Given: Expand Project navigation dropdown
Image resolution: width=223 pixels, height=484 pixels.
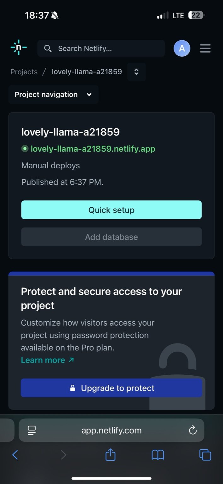Looking at the screenshot, I should click(53, 95).
